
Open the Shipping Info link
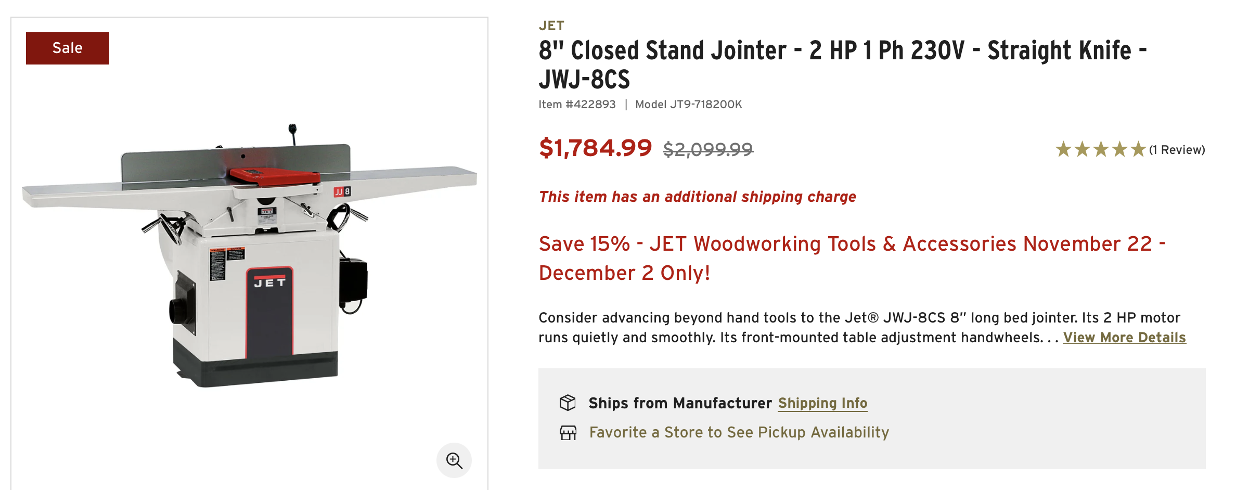[x=822, y=403]
